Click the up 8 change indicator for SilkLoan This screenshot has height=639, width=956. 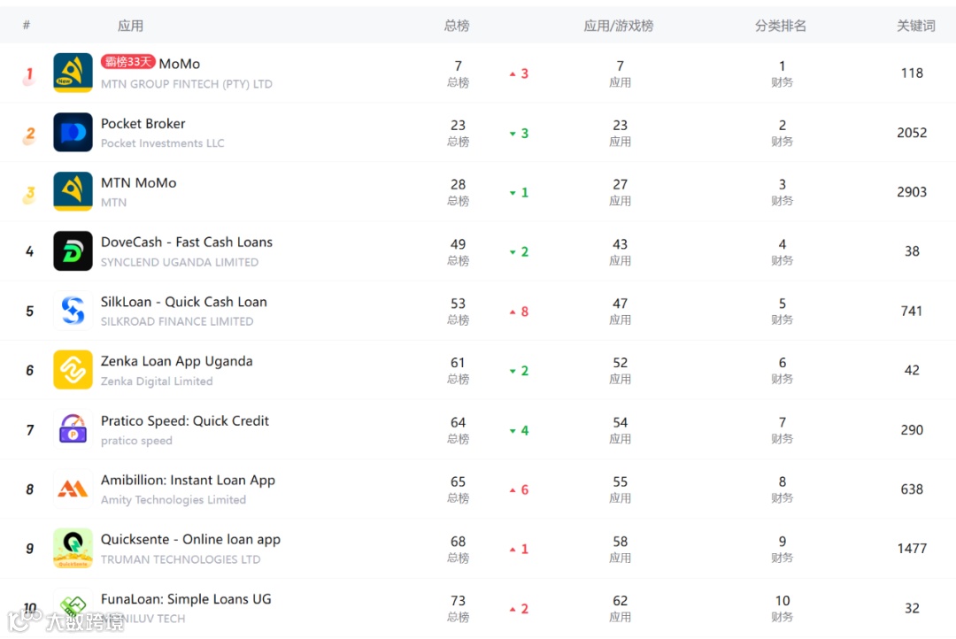click(x=519, y=312)
